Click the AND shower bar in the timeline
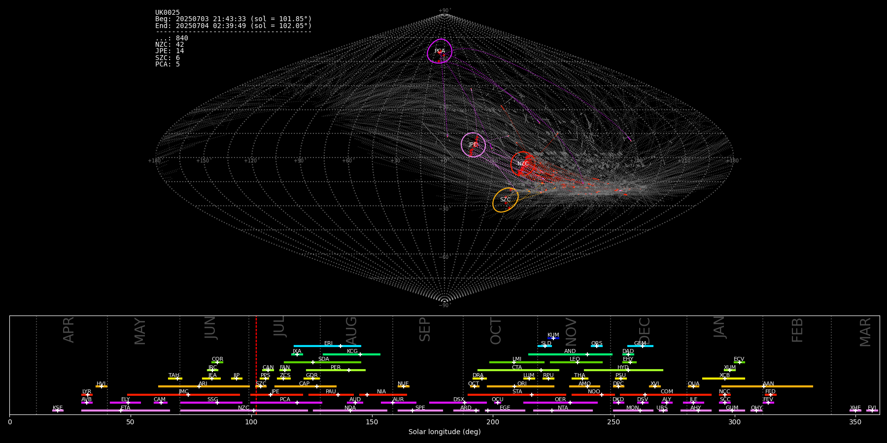The height and width of the screenshot is (443, 887). coord(570,354)
